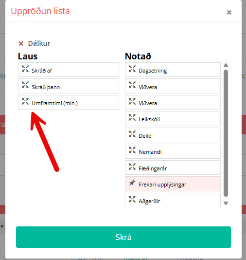This screenshot has width=246, height=260.
Task: Click the move icon beside Leikskóli
Action: [132, 117]
